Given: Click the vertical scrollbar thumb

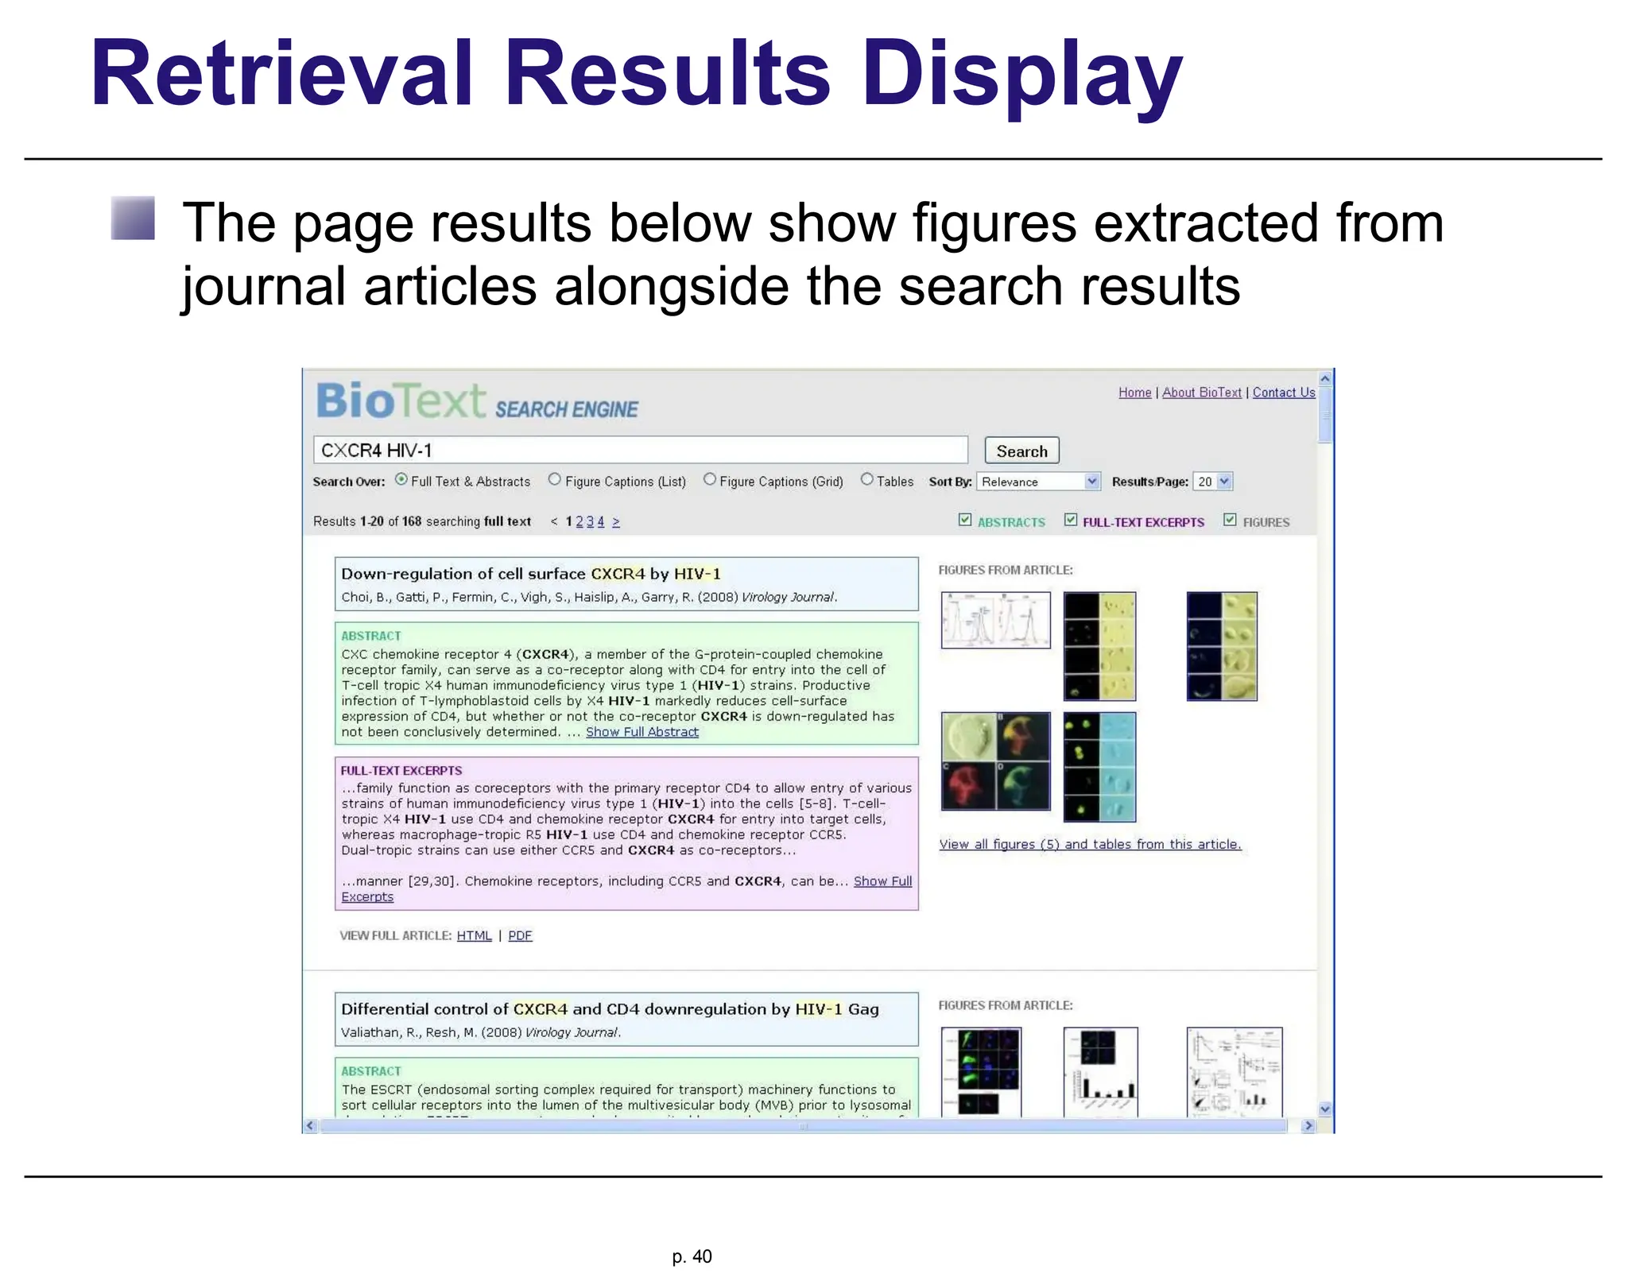Looking at the screenshot, I should tap(1324, 415).
